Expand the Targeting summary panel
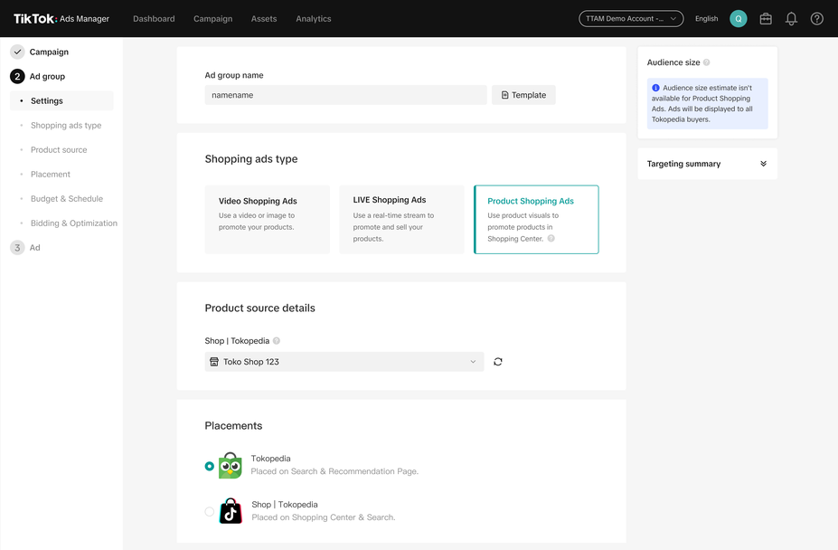The height and width of the screenshot is (550, 838). click(x=763, y=164)
